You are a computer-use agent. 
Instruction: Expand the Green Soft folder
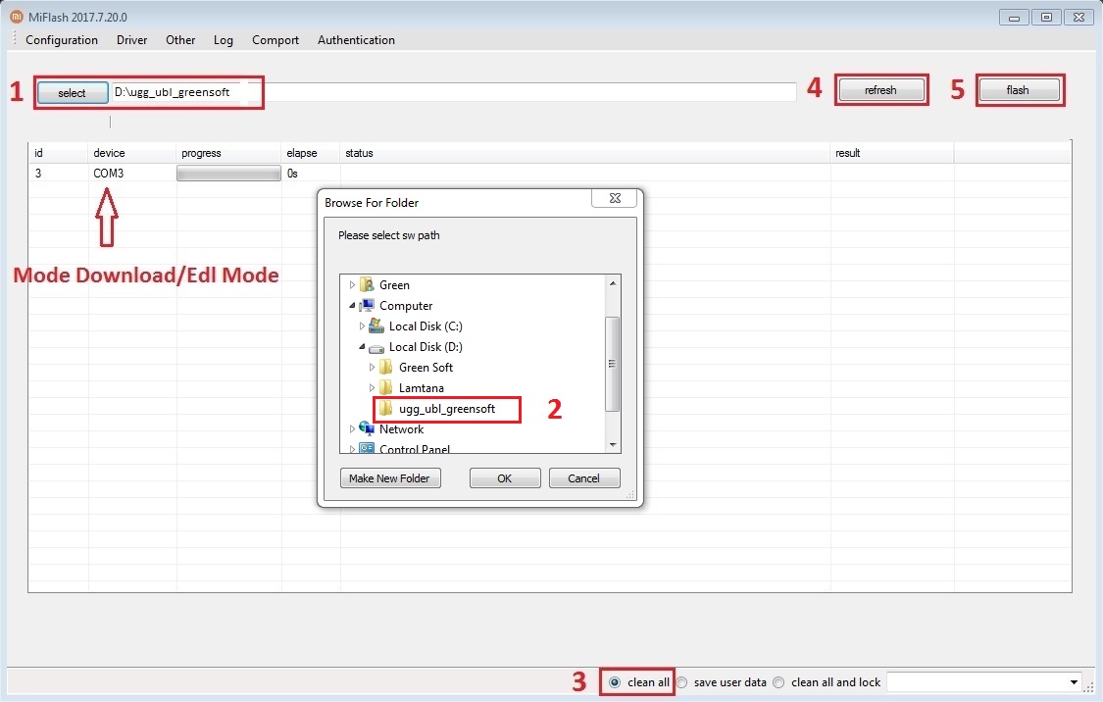[x=373, y=368]
